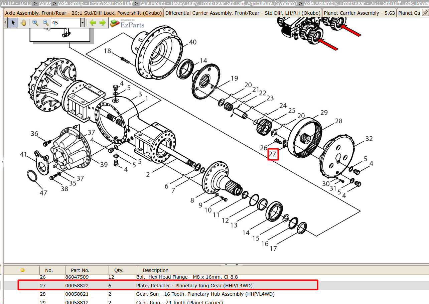This screenshot has height=304, width=429.
Task: Click callout 15 on the diagram
Action: pos(256,238)
